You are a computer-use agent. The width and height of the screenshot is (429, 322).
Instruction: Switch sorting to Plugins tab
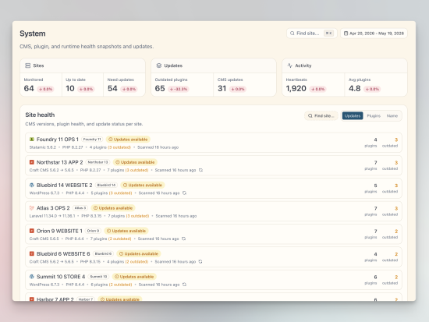(374, 115)
